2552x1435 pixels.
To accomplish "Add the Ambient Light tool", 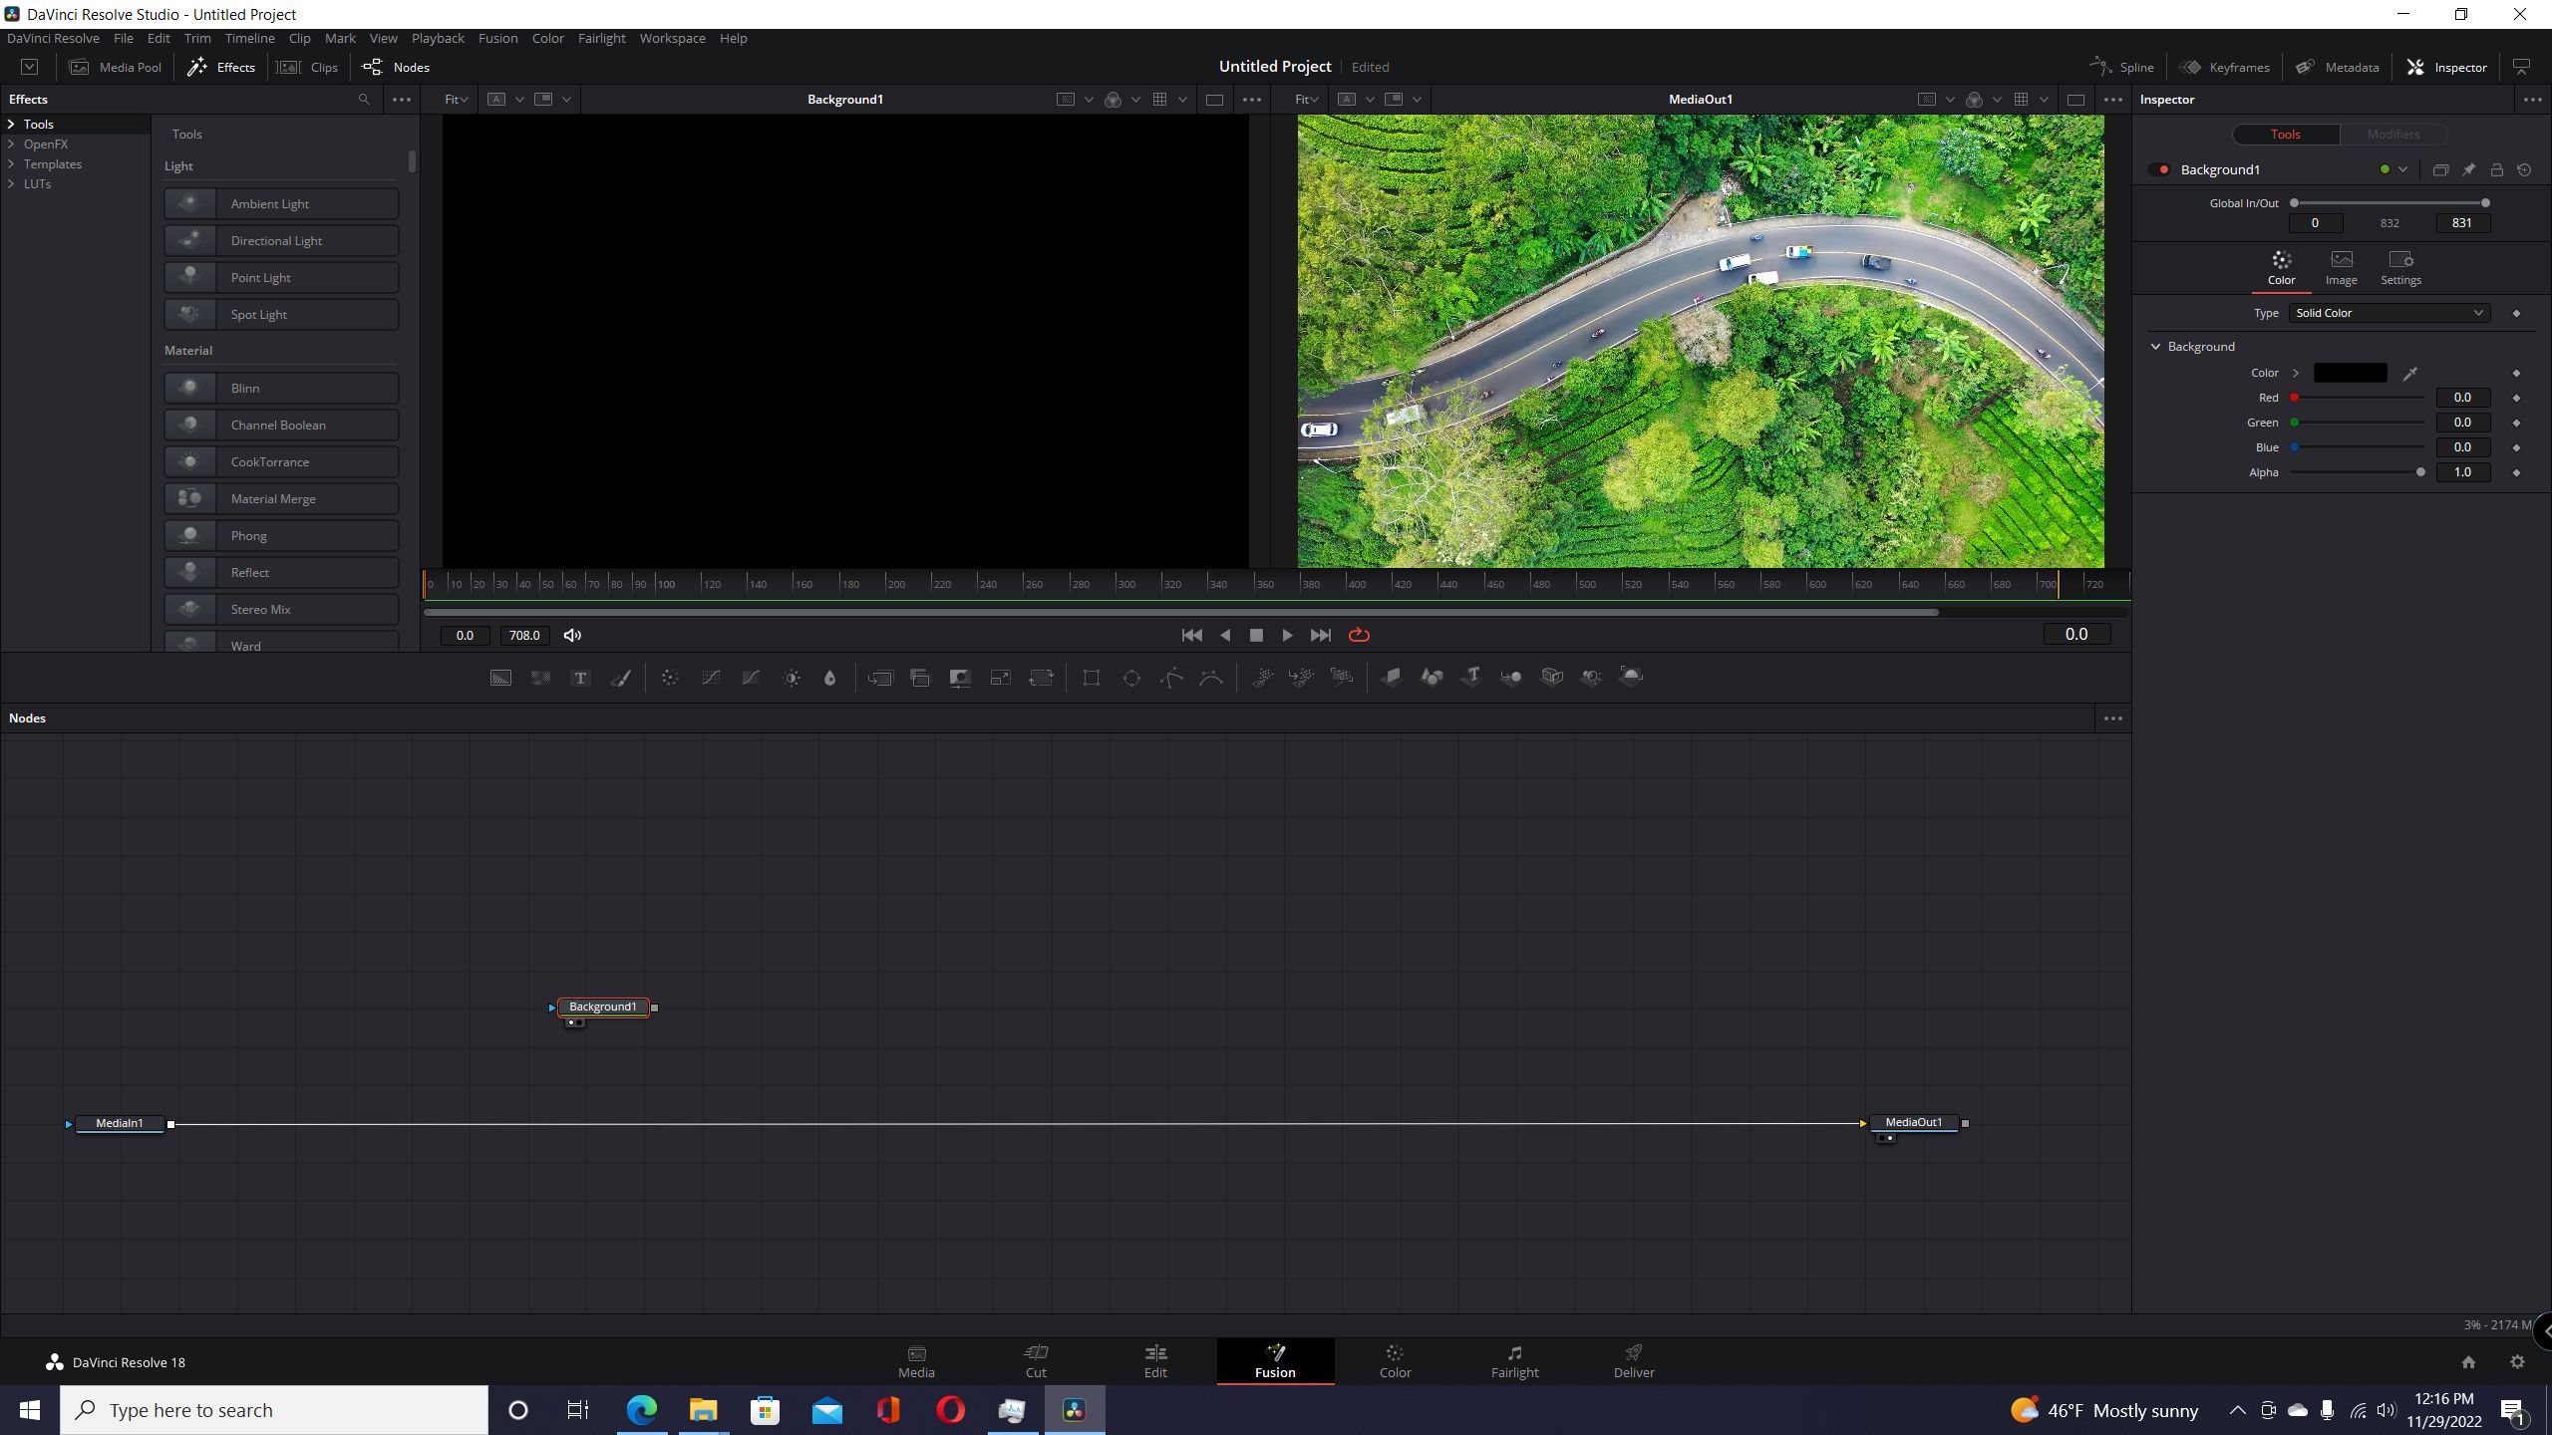I will coord(281,203).
